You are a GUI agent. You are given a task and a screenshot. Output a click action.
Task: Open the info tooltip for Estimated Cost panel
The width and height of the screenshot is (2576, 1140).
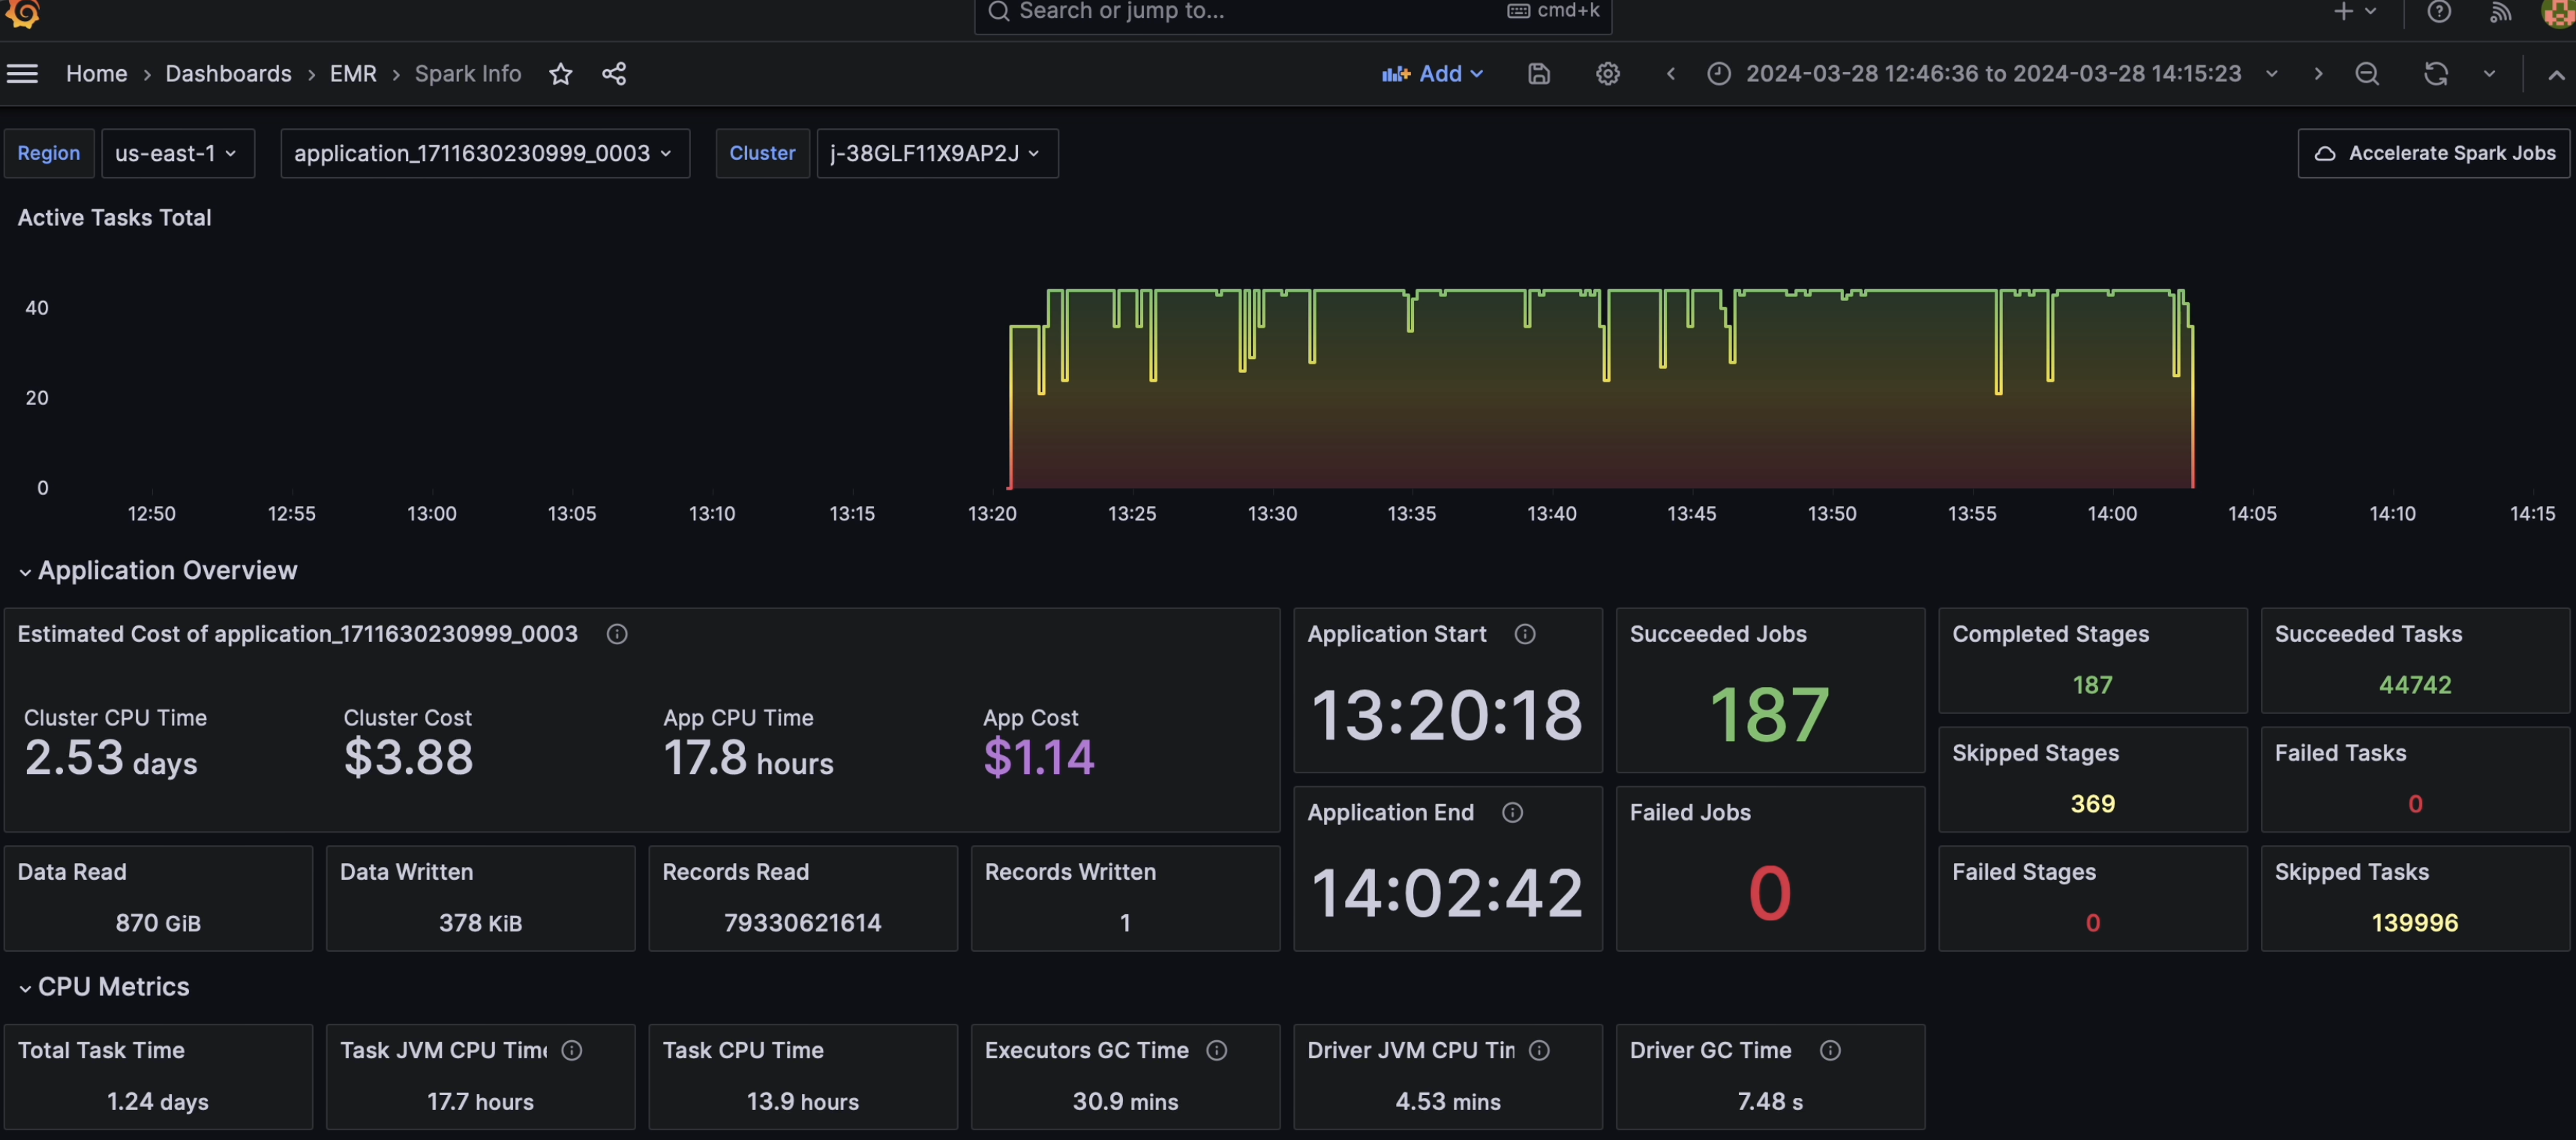click(617, 634)
